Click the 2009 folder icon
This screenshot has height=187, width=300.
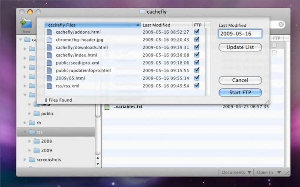[x=36, y=150]
